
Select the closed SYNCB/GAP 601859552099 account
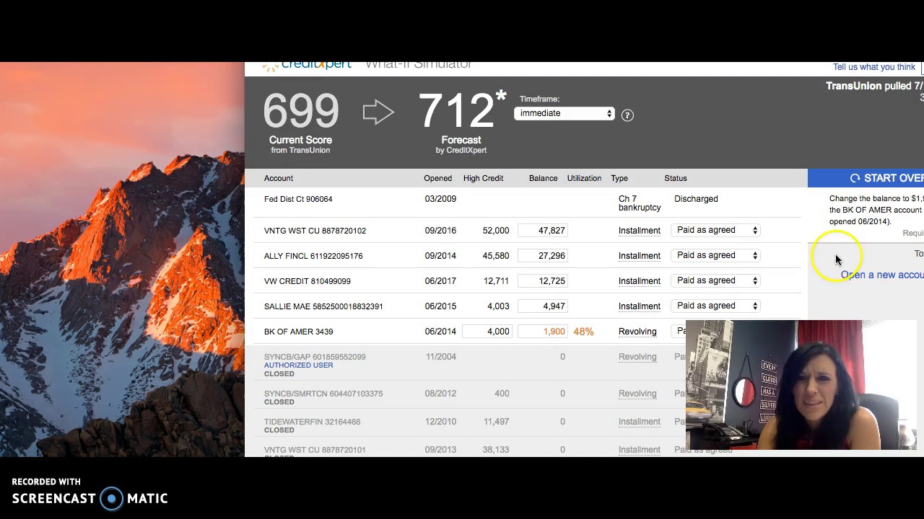(x=315, y=357)
